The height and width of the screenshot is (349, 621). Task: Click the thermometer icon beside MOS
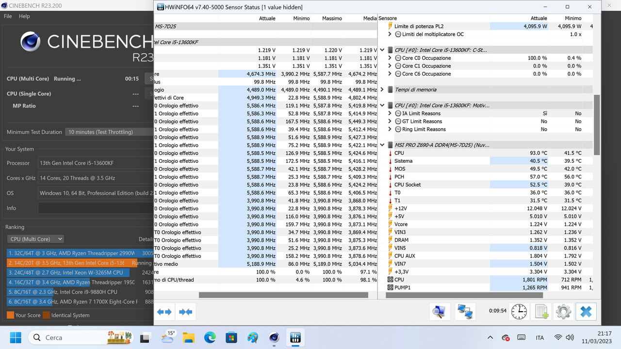point(390,169)
